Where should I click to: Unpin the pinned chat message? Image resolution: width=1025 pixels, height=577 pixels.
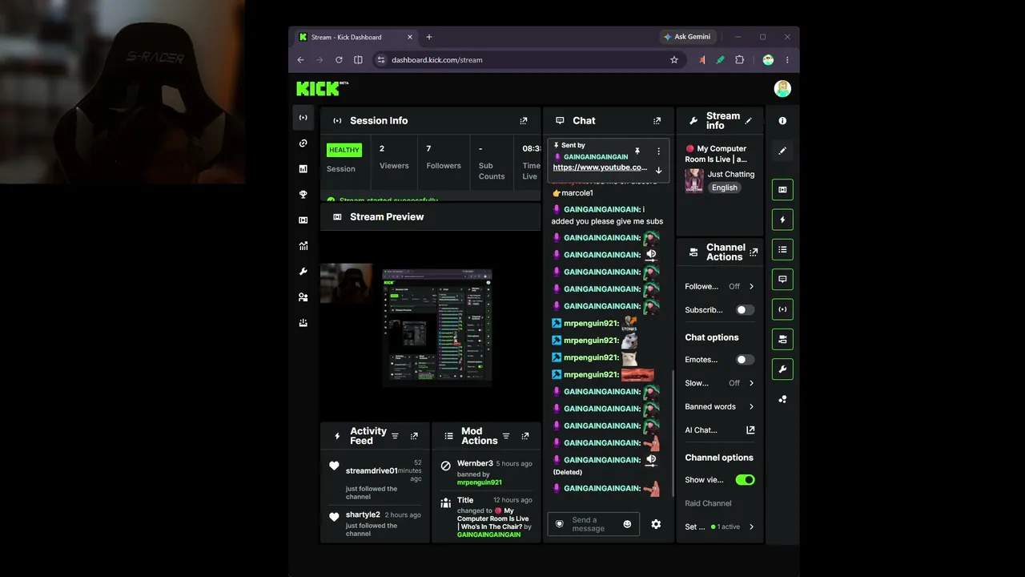click(x=637, y=151)
